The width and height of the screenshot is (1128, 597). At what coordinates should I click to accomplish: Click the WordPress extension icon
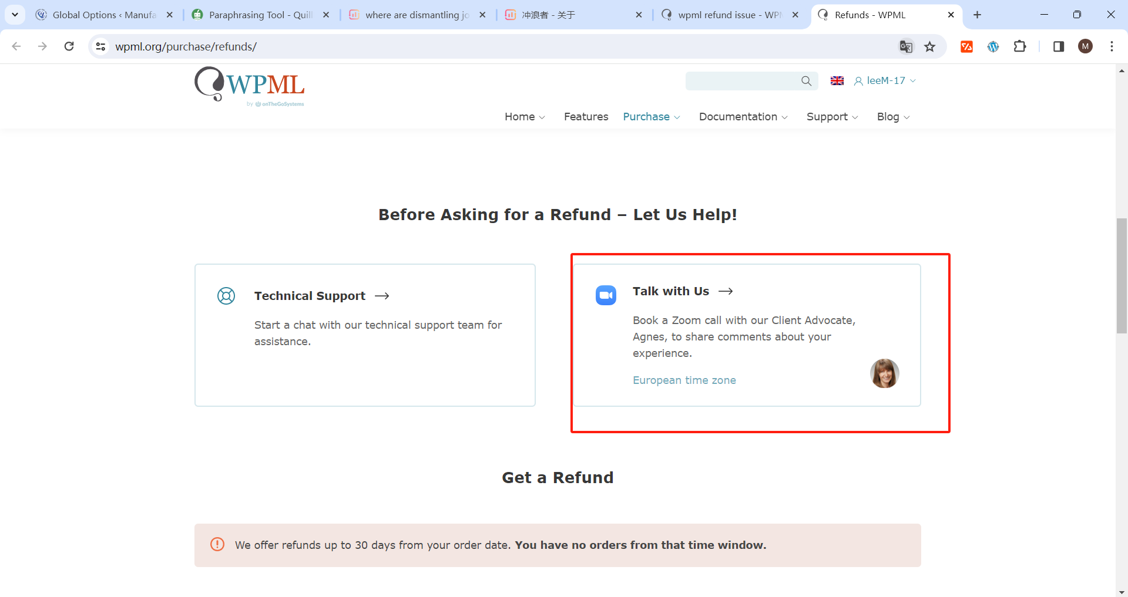click(x=993, y=46)
